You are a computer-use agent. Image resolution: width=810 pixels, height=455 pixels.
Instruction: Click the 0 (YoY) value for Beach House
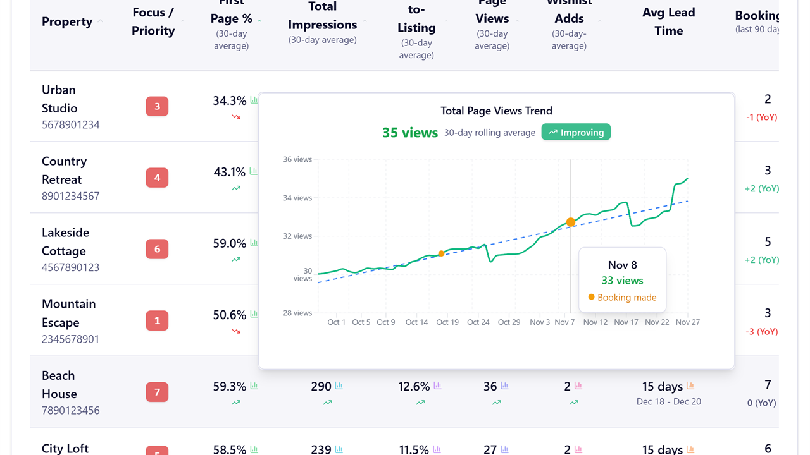(x=761, y=403)
